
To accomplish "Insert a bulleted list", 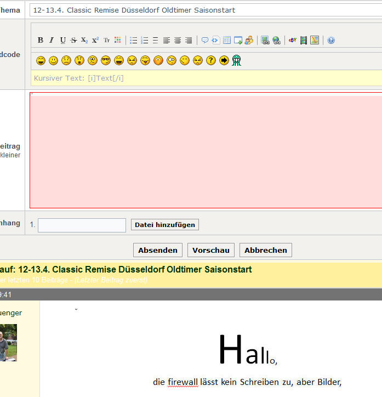I will pos(134,40).
